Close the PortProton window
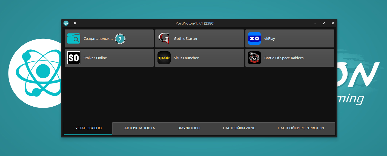The height and width of the screenshot is (156, 387). tap(333, 23)
